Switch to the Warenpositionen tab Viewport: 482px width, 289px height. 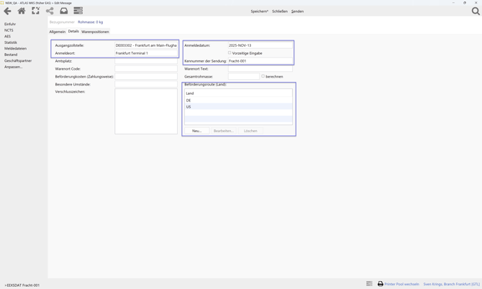click(x=95, y=32)
